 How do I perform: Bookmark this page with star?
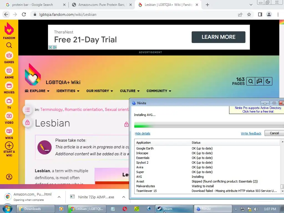[x=249, y=14]
